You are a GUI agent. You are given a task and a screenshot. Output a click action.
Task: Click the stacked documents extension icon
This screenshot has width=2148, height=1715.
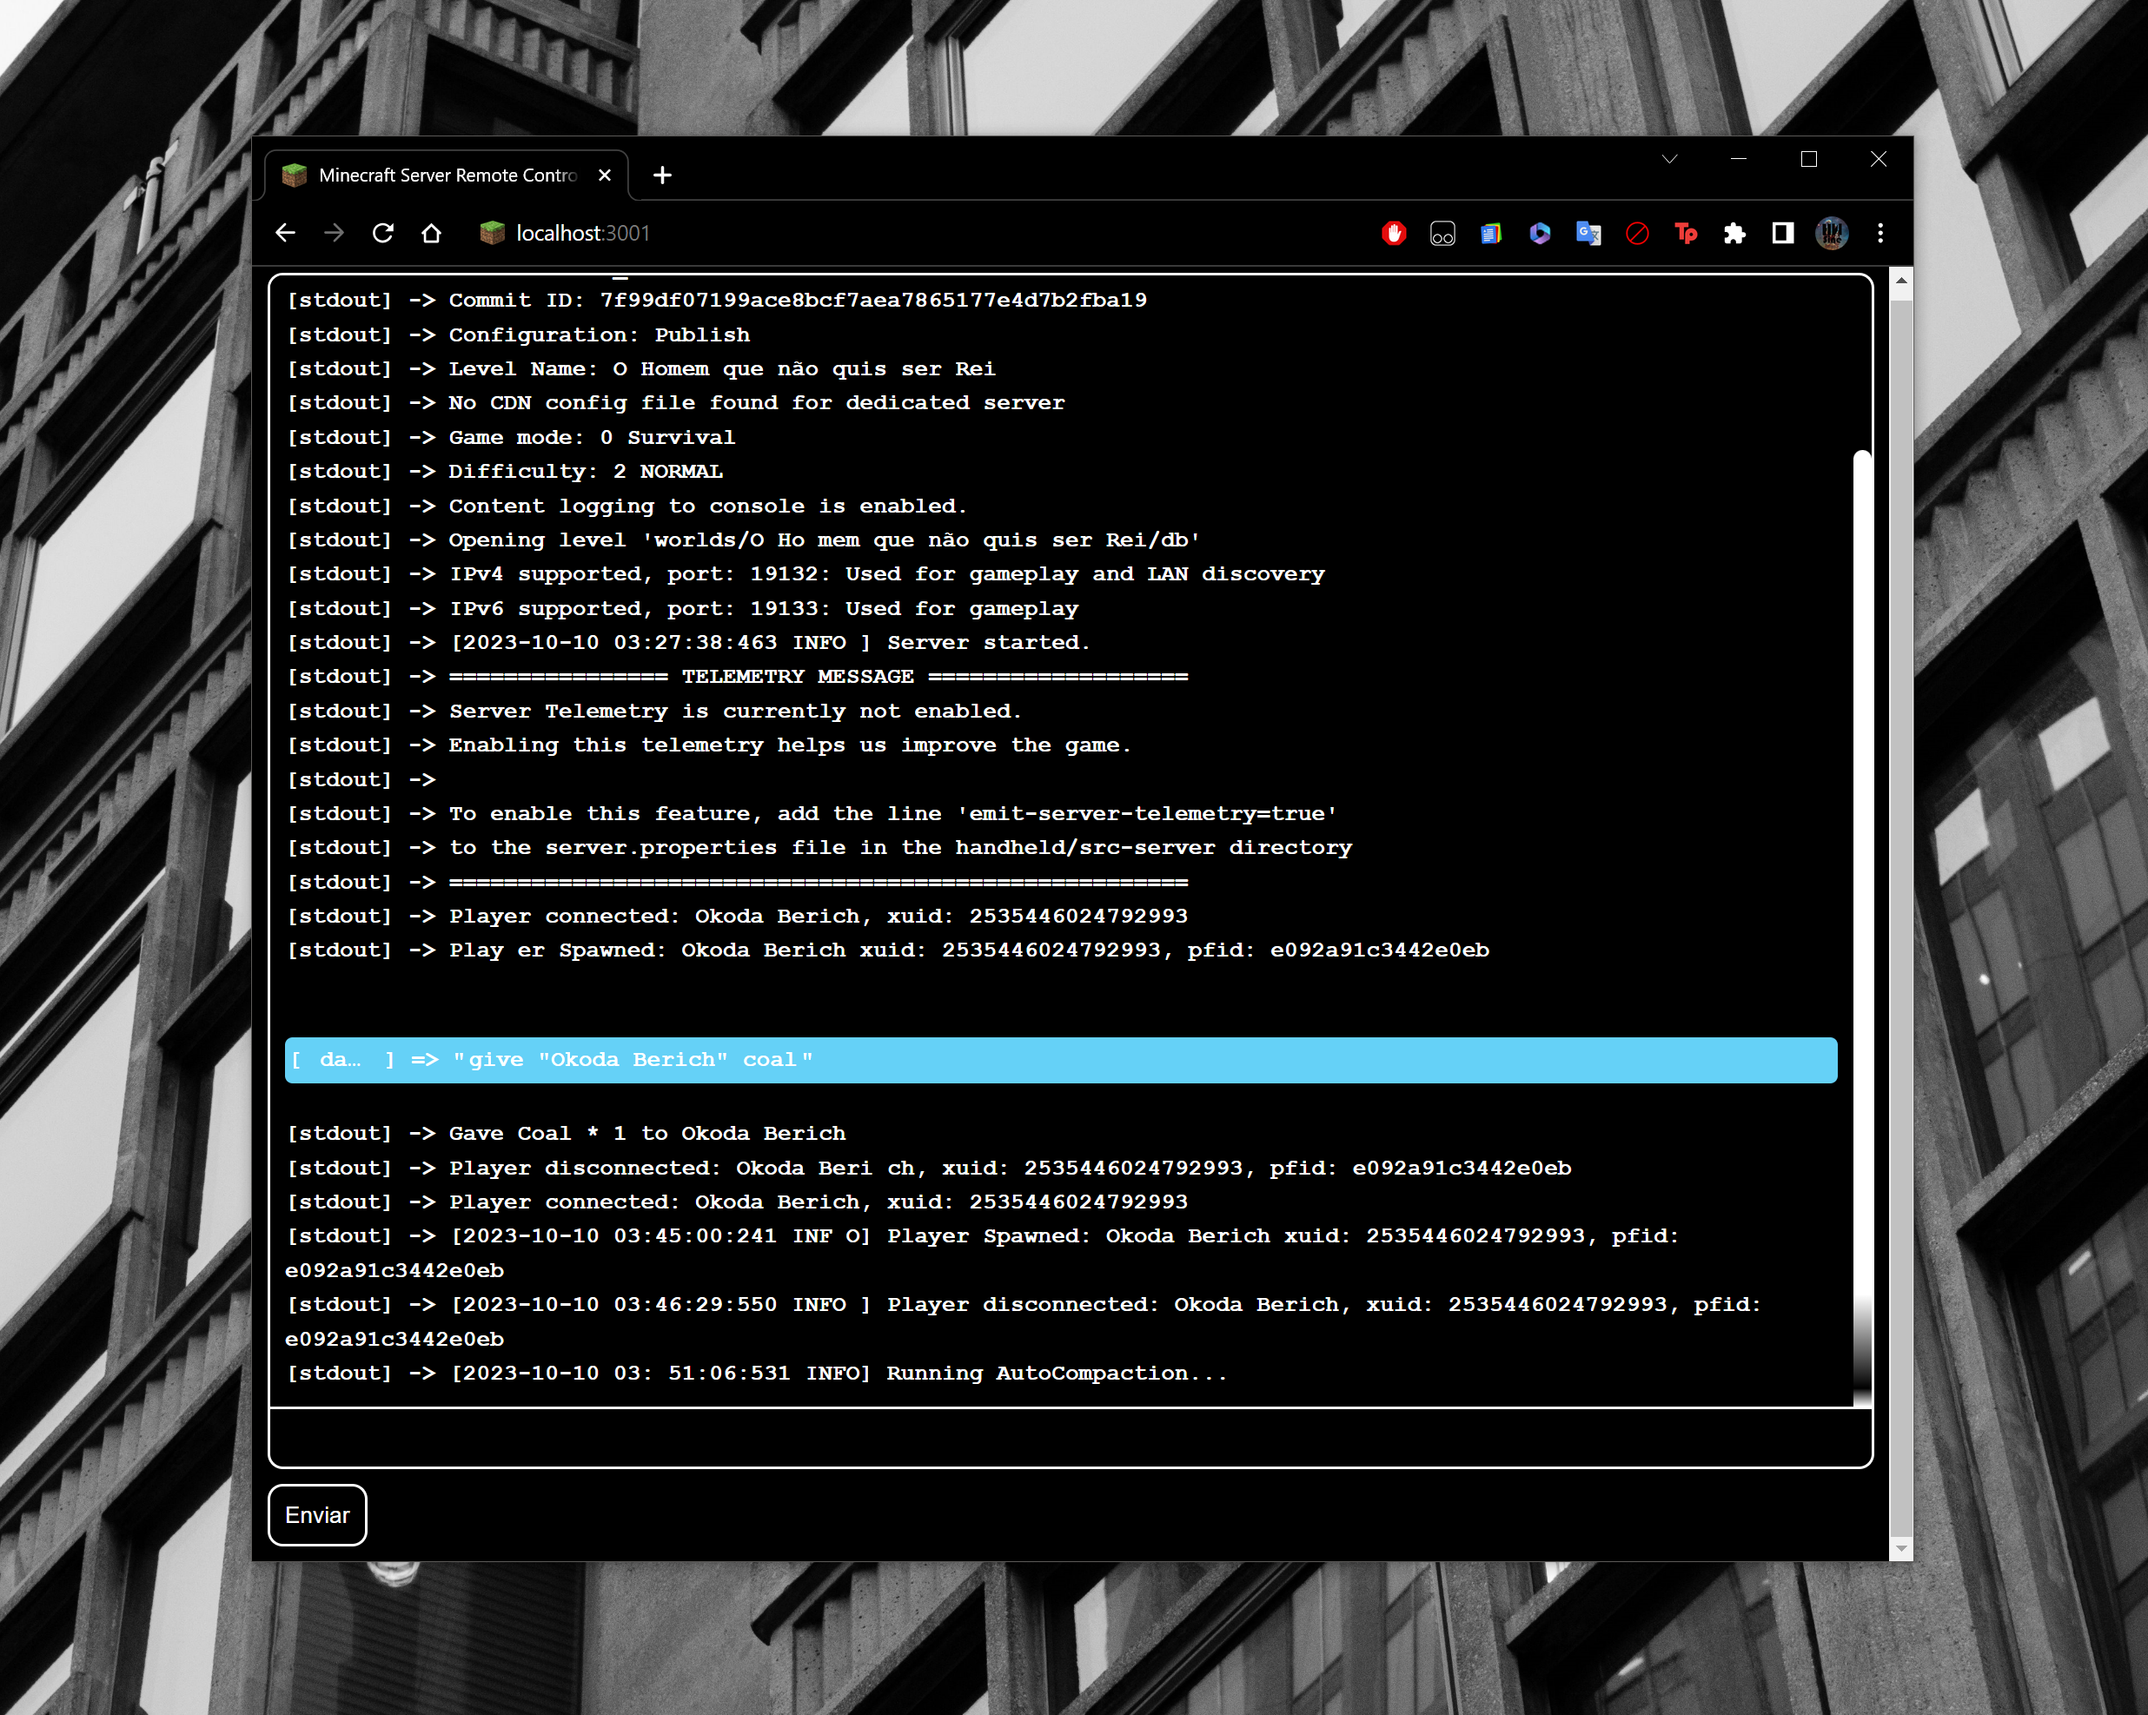(x=1490, y=233)
